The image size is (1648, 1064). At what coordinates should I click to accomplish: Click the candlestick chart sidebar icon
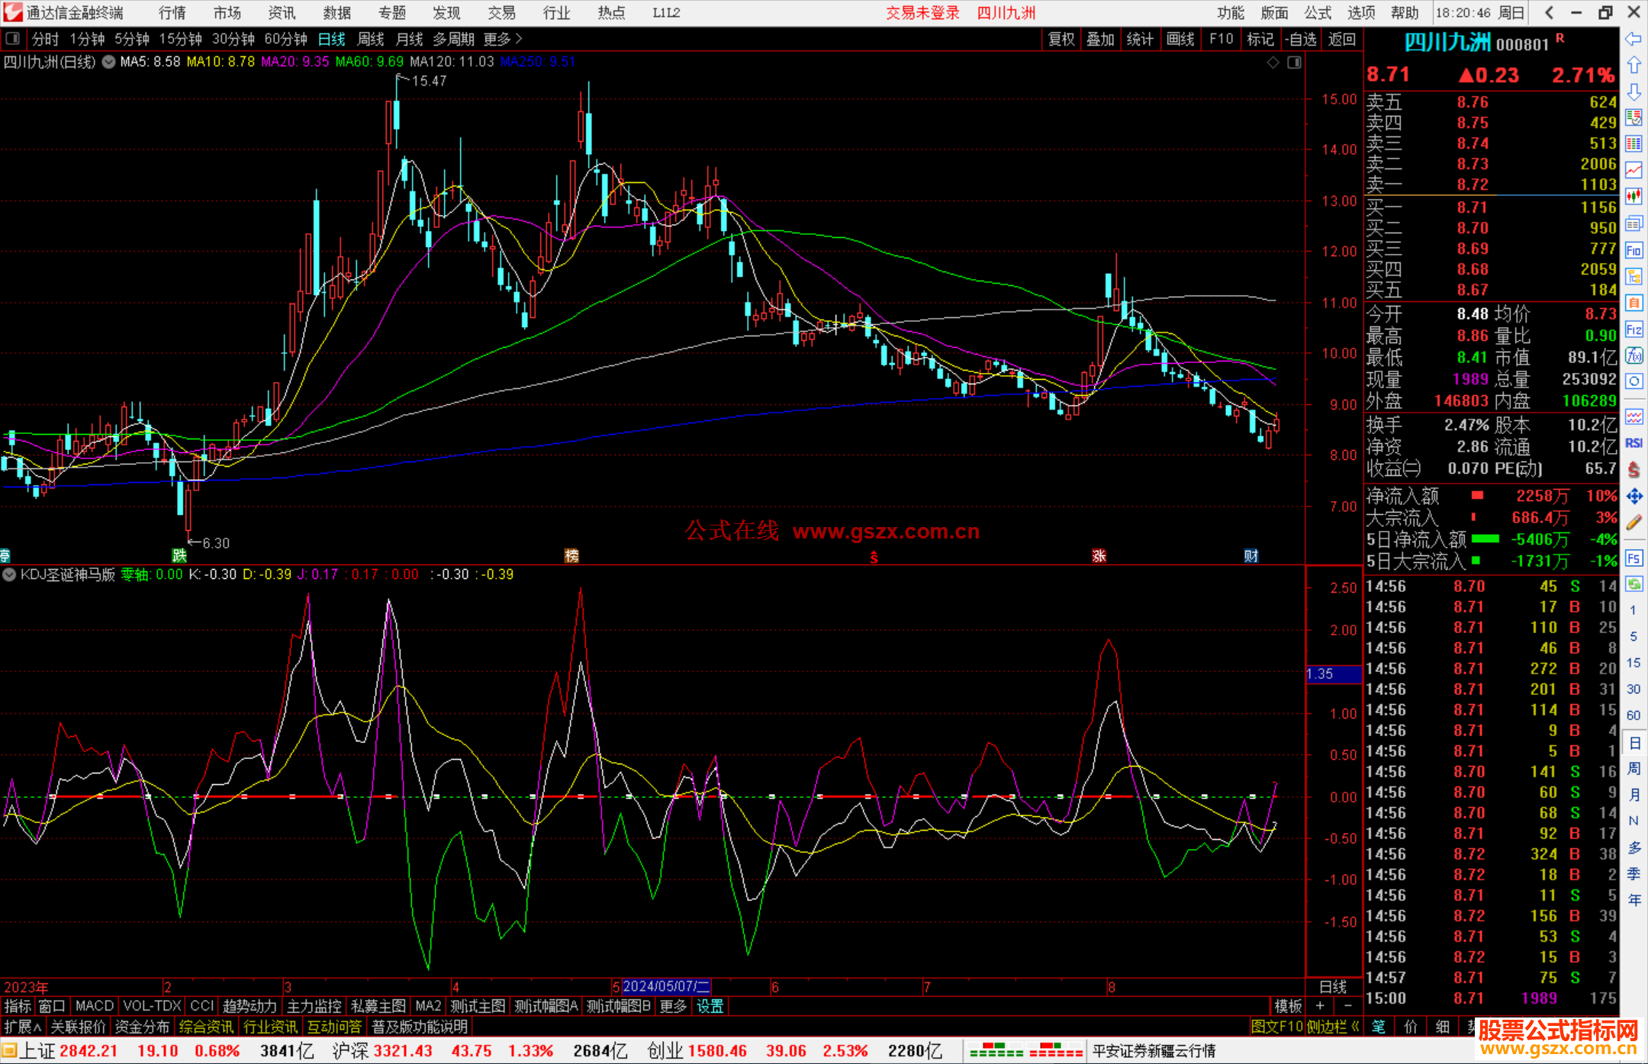[1634, 196]
